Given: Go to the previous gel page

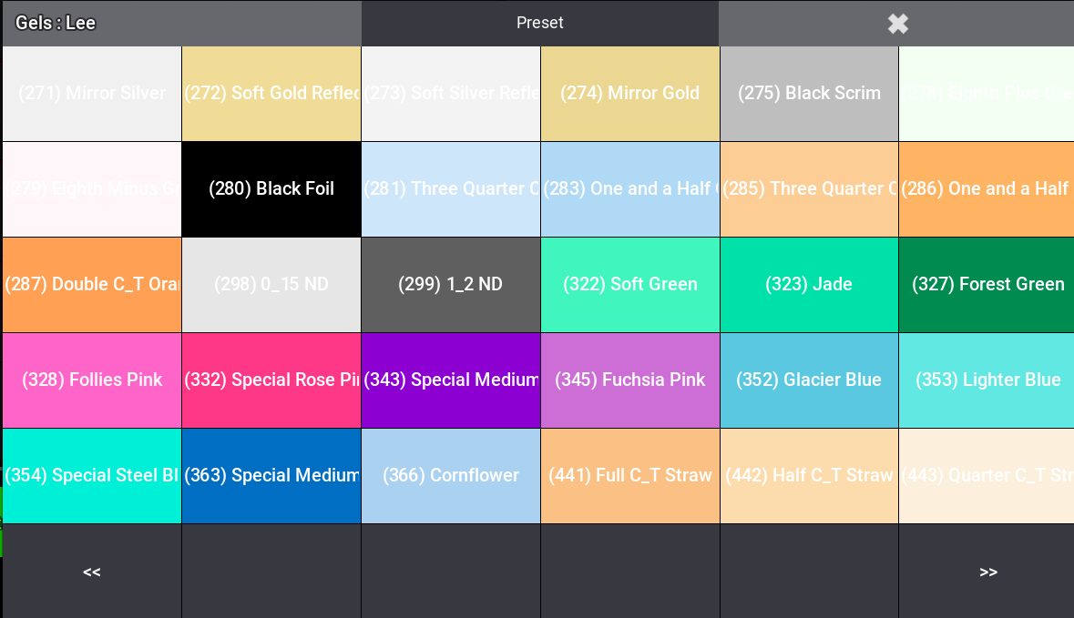Looking at the screenshot, I should click(91, 572).
